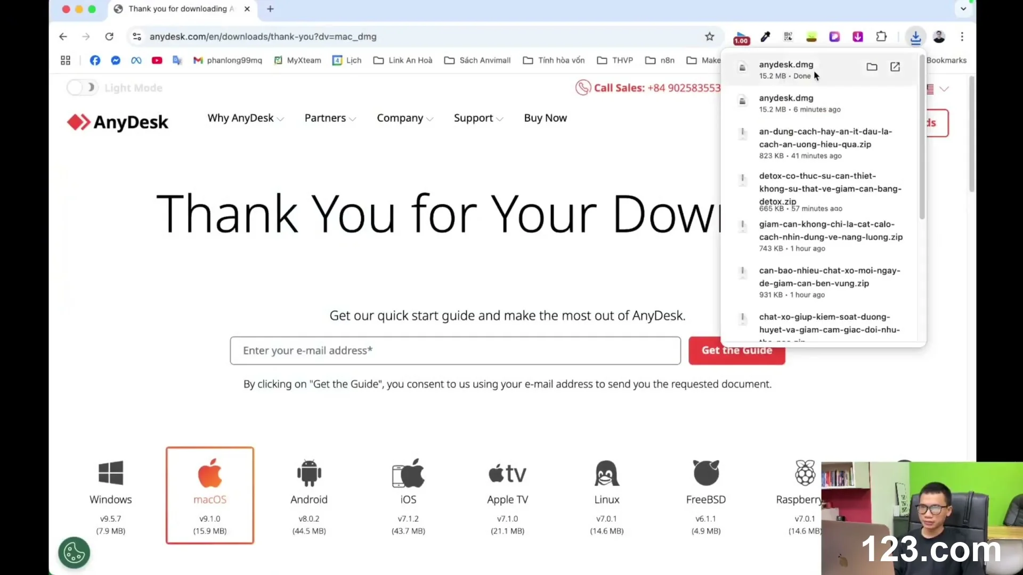Open Chrome three-dot menu
This screenshot has height=575, width=1023.
[x=962, y=37]
